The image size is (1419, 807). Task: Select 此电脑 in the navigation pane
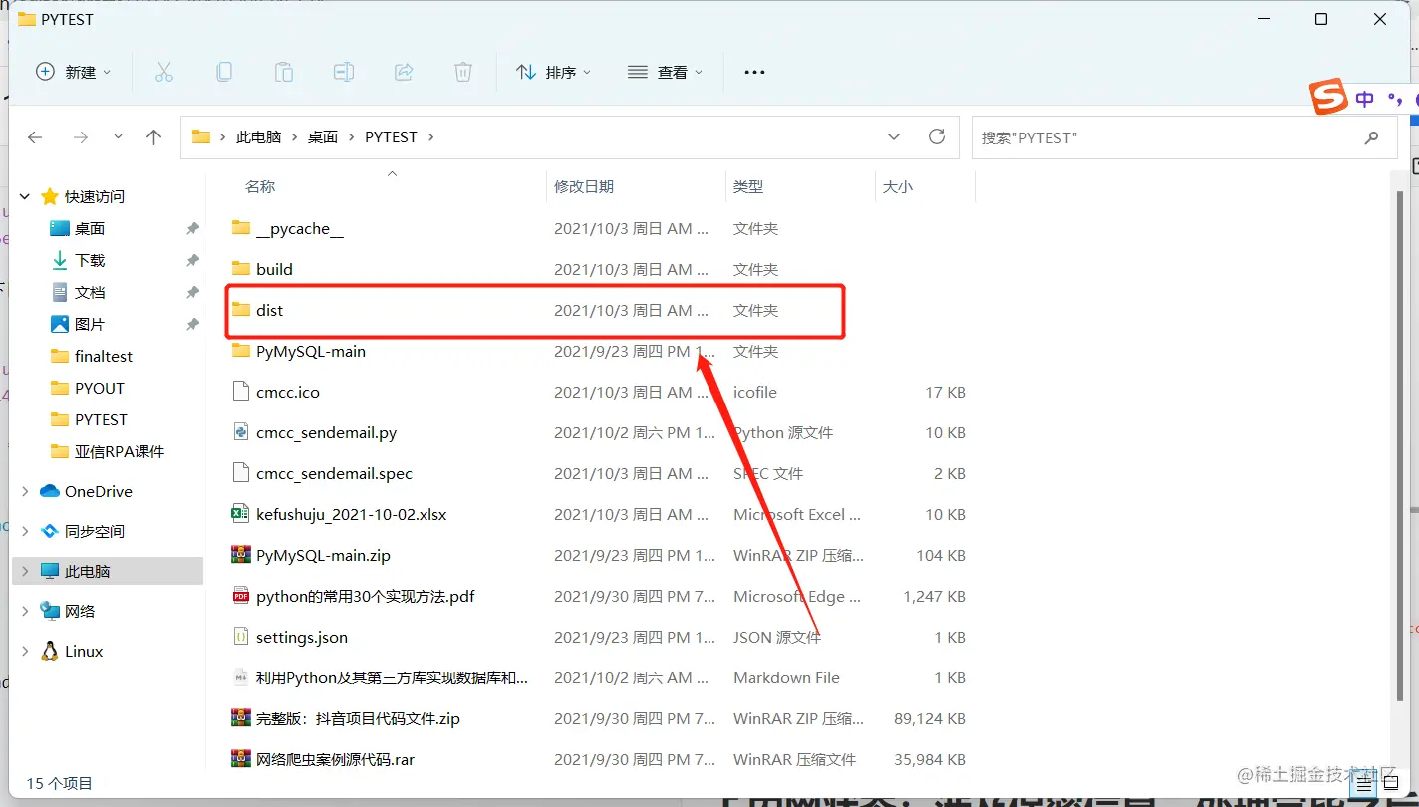tap(110, 571)
